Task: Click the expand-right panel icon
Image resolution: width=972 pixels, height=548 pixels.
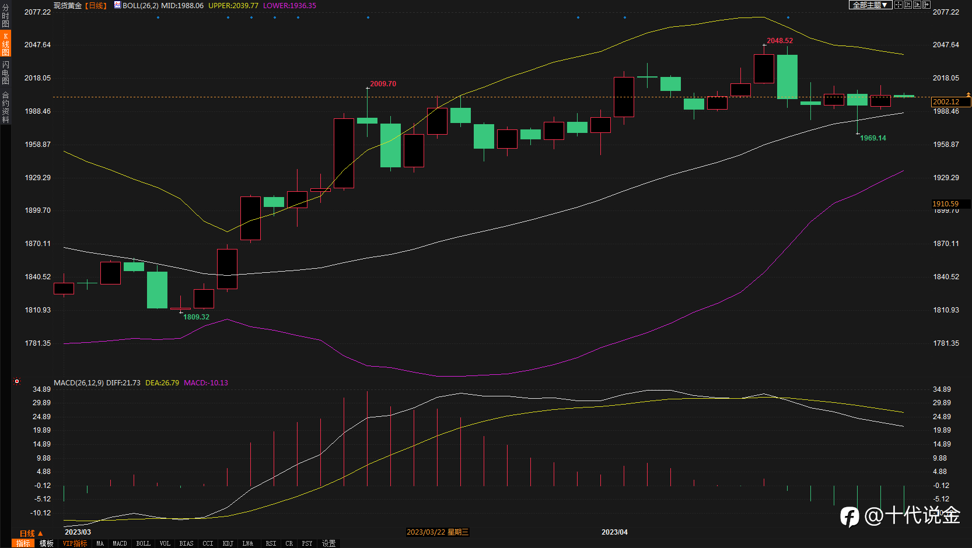Action: [926, 5]
